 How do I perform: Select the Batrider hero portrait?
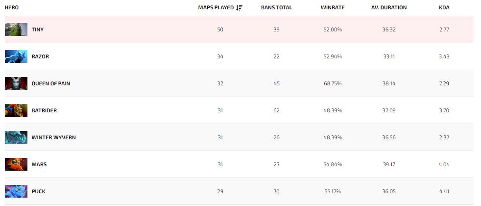coord(16,110)
